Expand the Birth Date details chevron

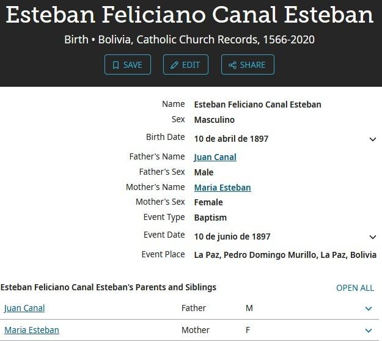point(373,139)
